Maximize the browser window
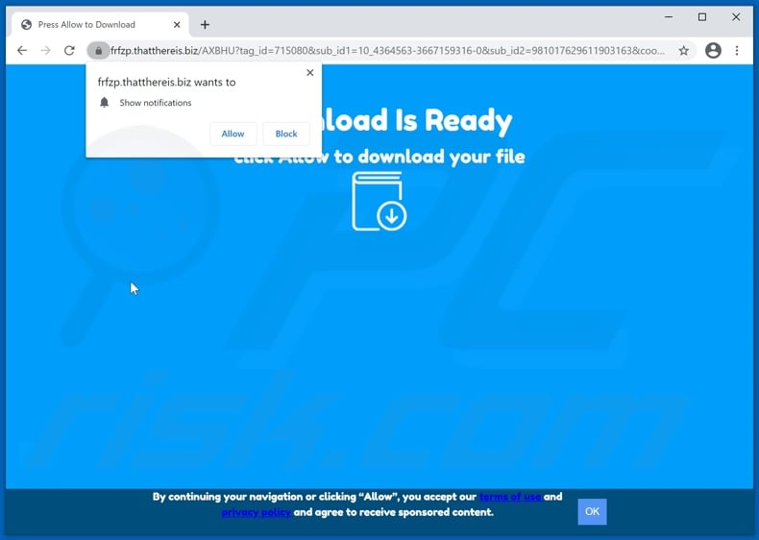This screenshot has width=759, height=540. point(702,17)
